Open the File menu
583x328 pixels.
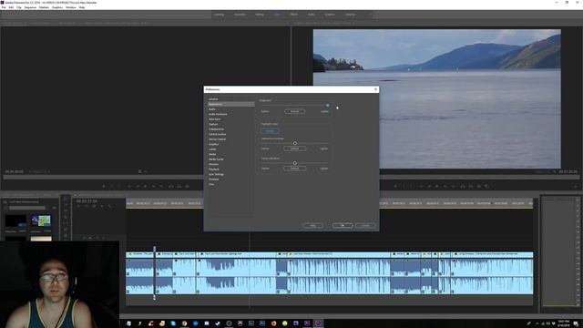click(4, 7)
